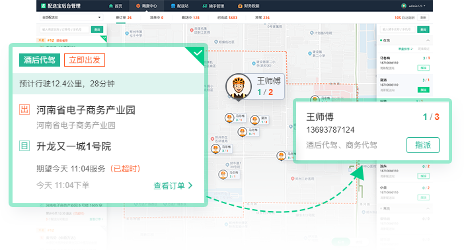Click the 配送宝后台管理 logo icon
464x250 pixels.
point(43,6)
